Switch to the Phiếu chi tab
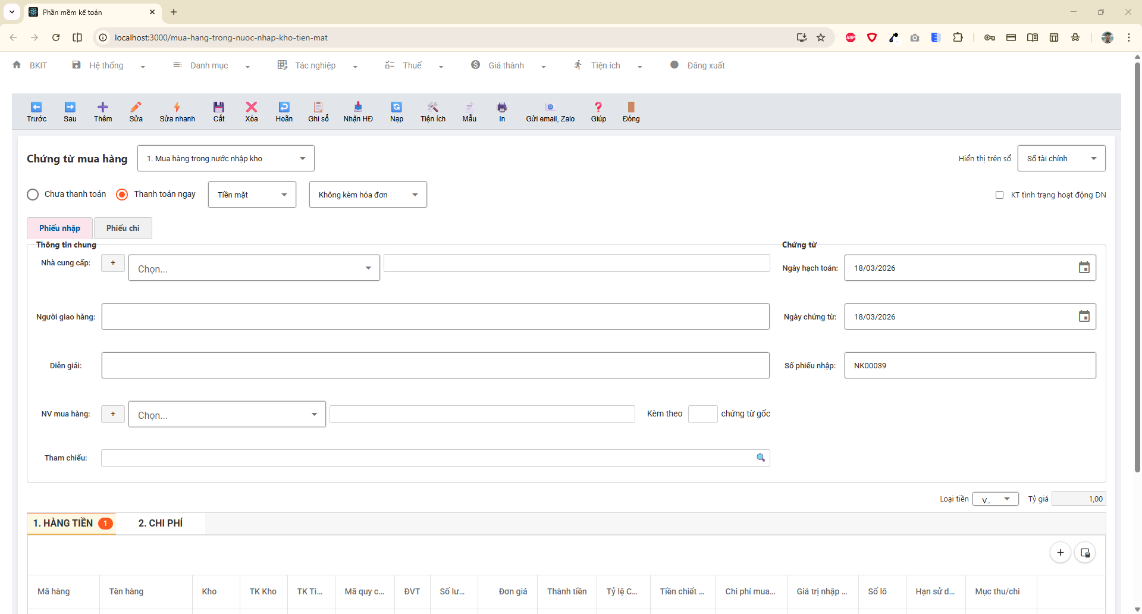This screenshot has height=614, width=1142. tap(123, 228)
